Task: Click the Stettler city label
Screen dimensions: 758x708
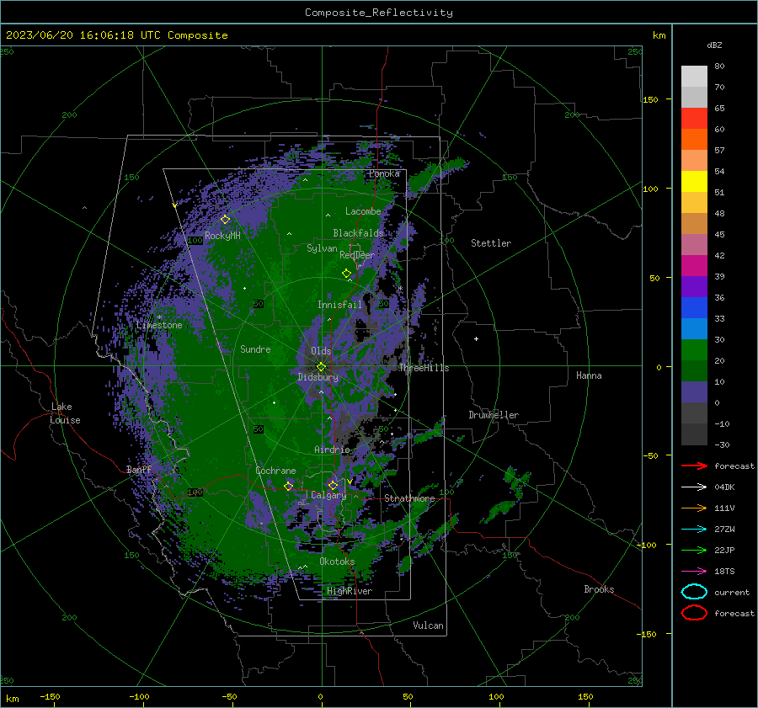Action: [x=491, y=243]
